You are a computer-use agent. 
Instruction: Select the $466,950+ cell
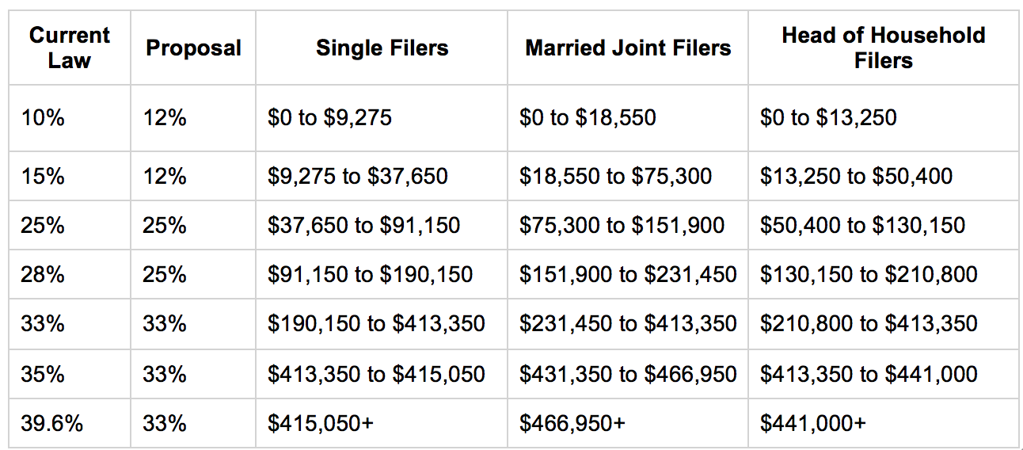tap(628, 423)
